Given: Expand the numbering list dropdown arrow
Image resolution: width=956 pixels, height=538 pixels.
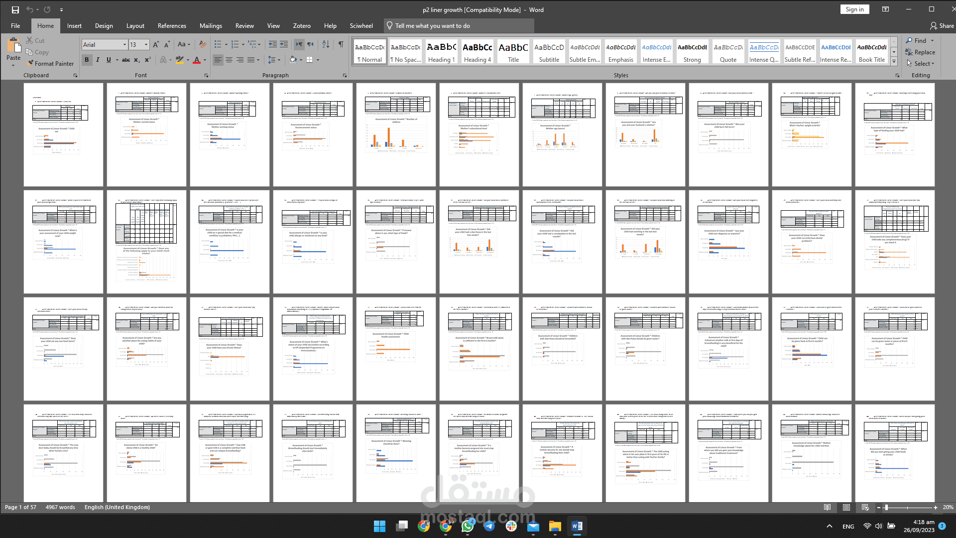Looking at the screenshot, I should [x=243, y=44].
